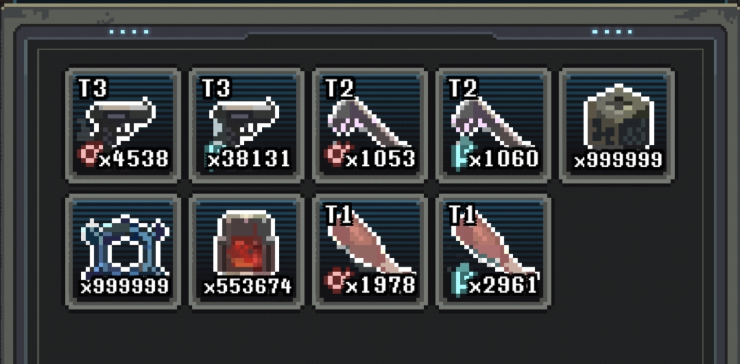Click the four blue dots at top-right of panel
The height and width of the screenshot is (364, 740).
point(612,32)
